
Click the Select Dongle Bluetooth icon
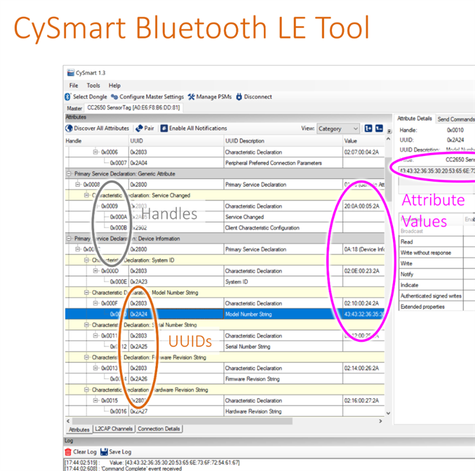pos(68,96)
